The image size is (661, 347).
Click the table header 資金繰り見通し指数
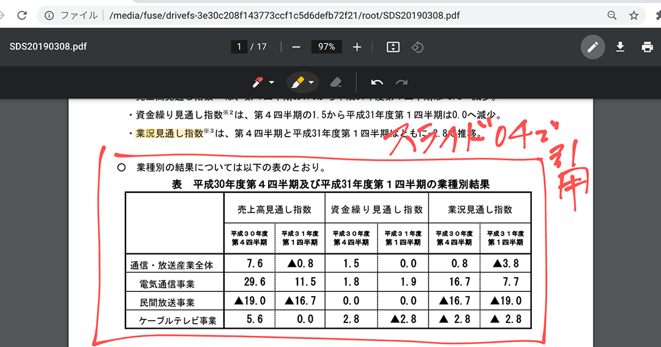pos(376,209)
